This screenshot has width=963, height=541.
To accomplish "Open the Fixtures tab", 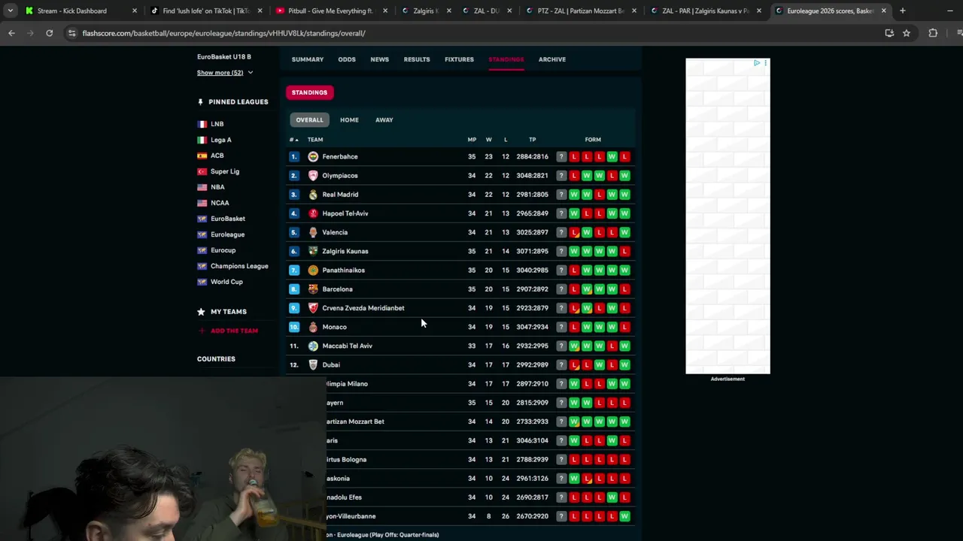I will pyautogui.click(x=459, y=59).
